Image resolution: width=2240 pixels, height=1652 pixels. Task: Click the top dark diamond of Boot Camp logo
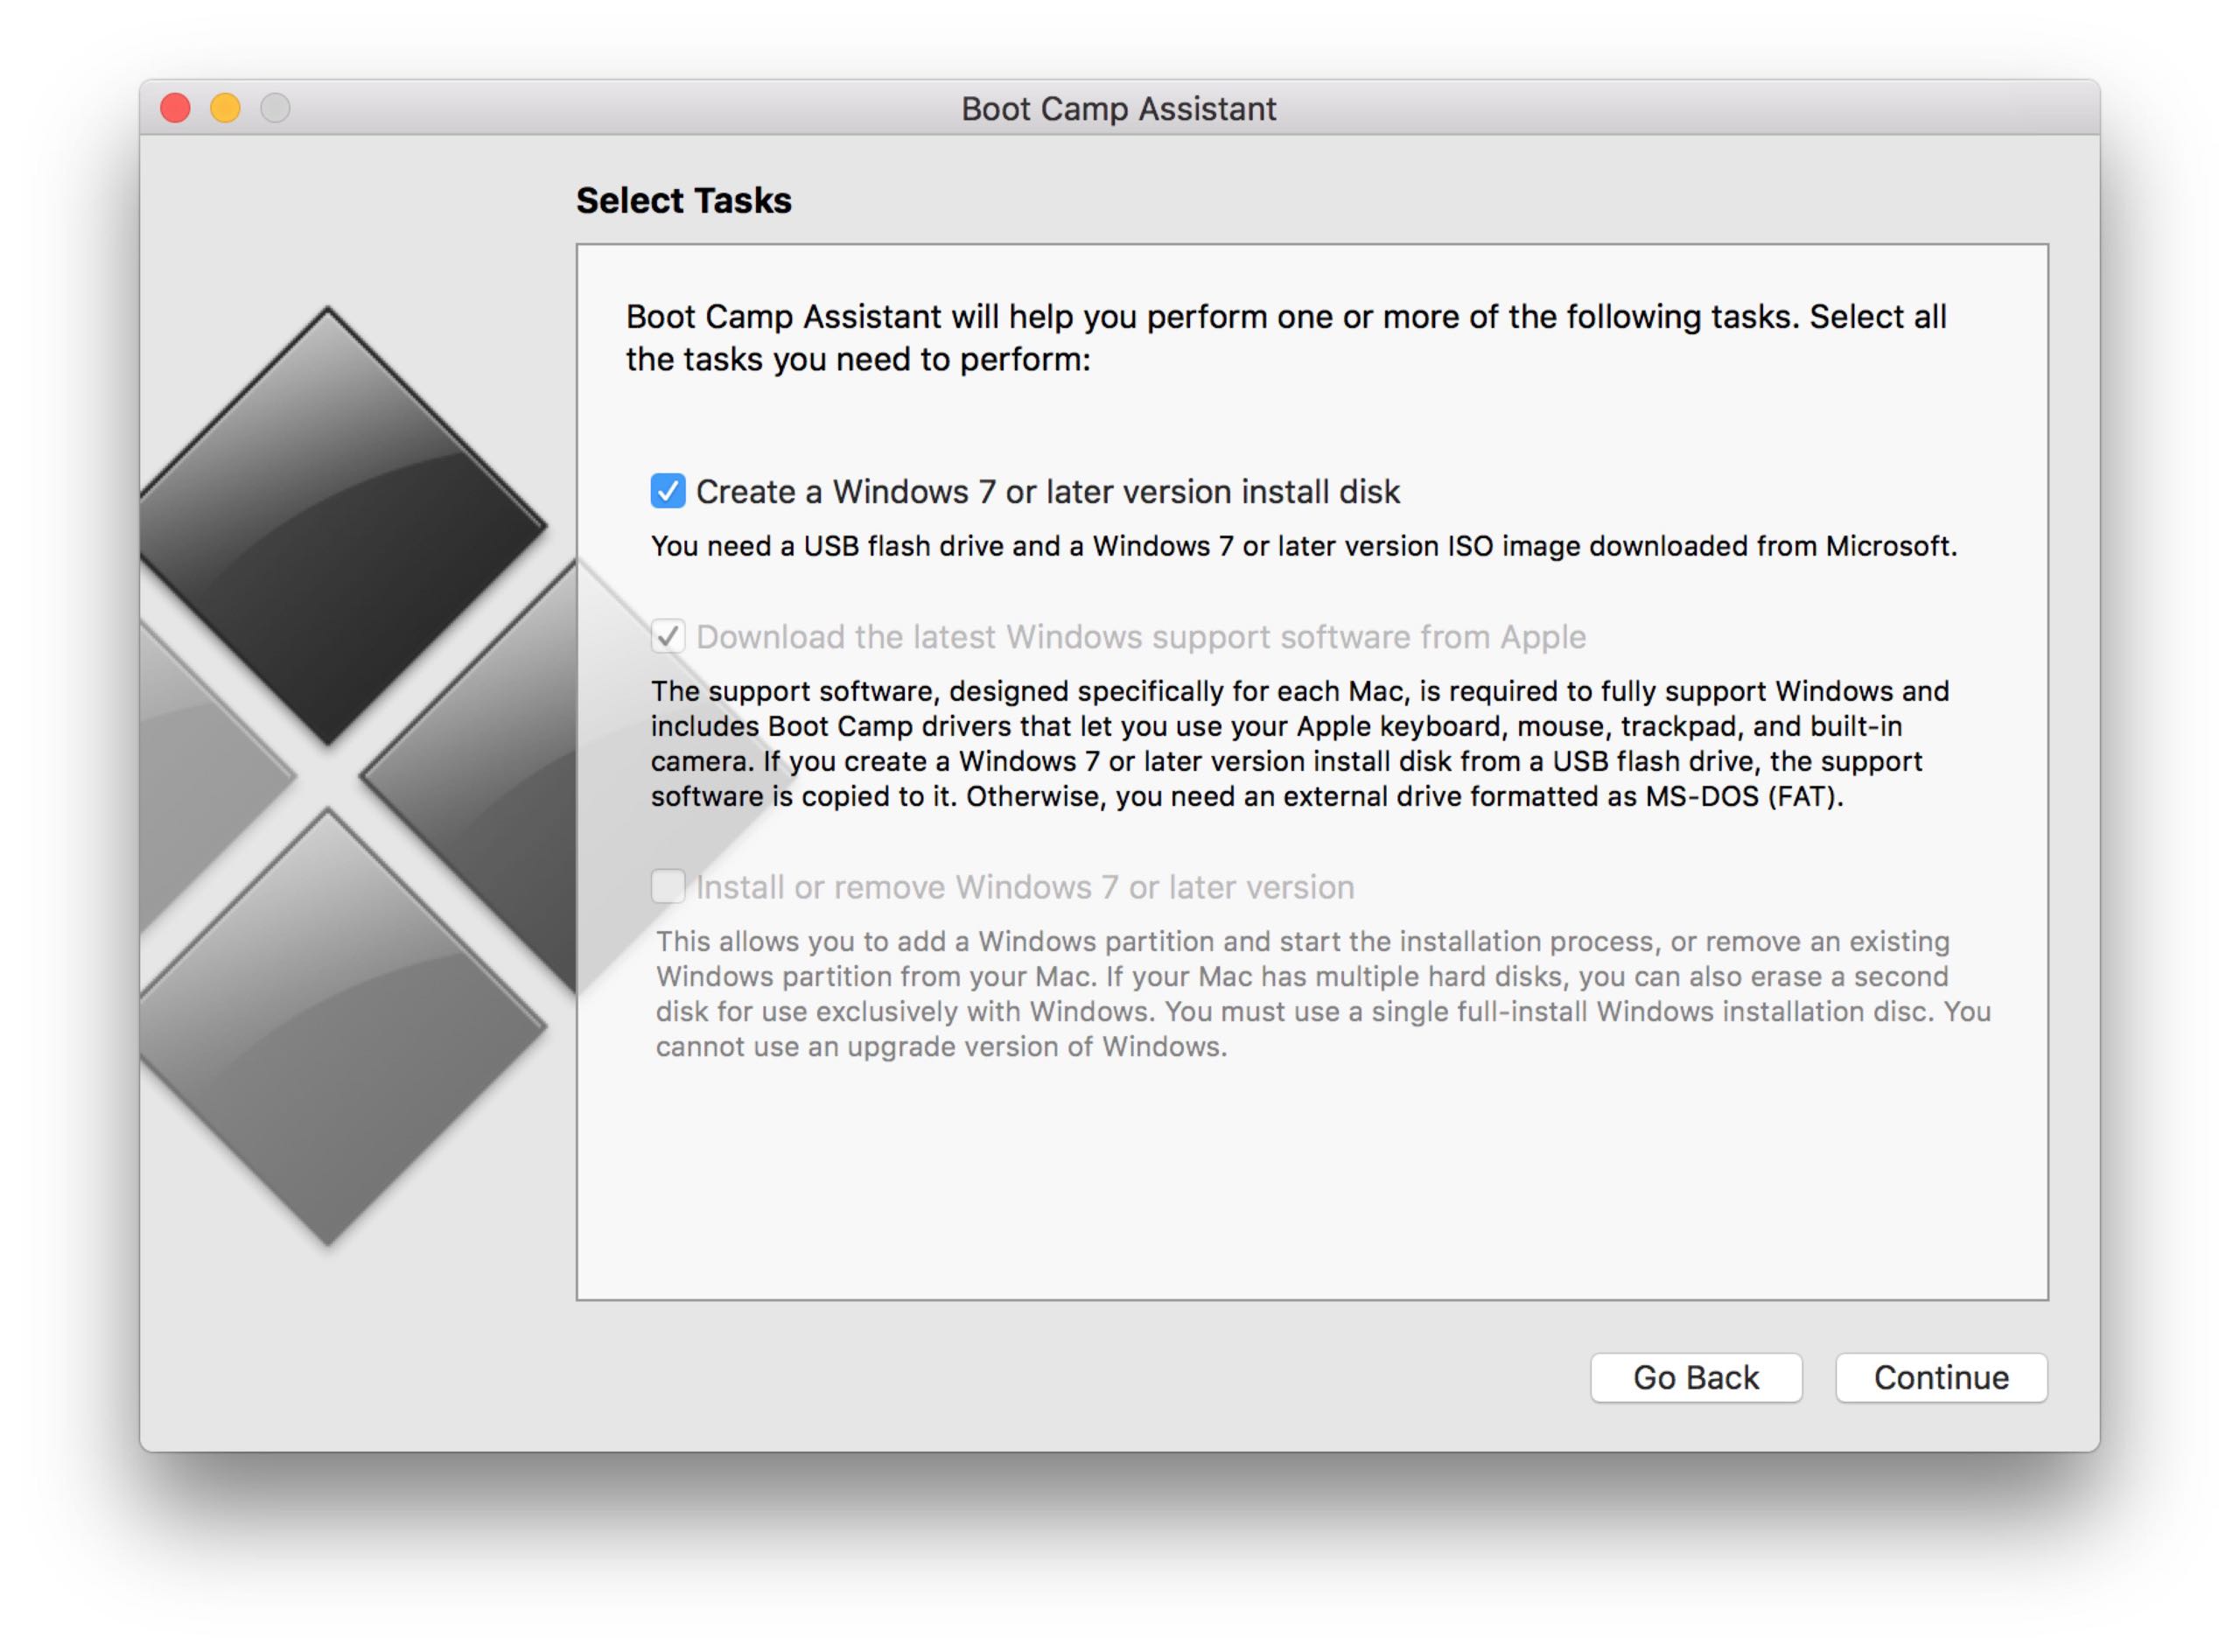click(x=330, y=525)
